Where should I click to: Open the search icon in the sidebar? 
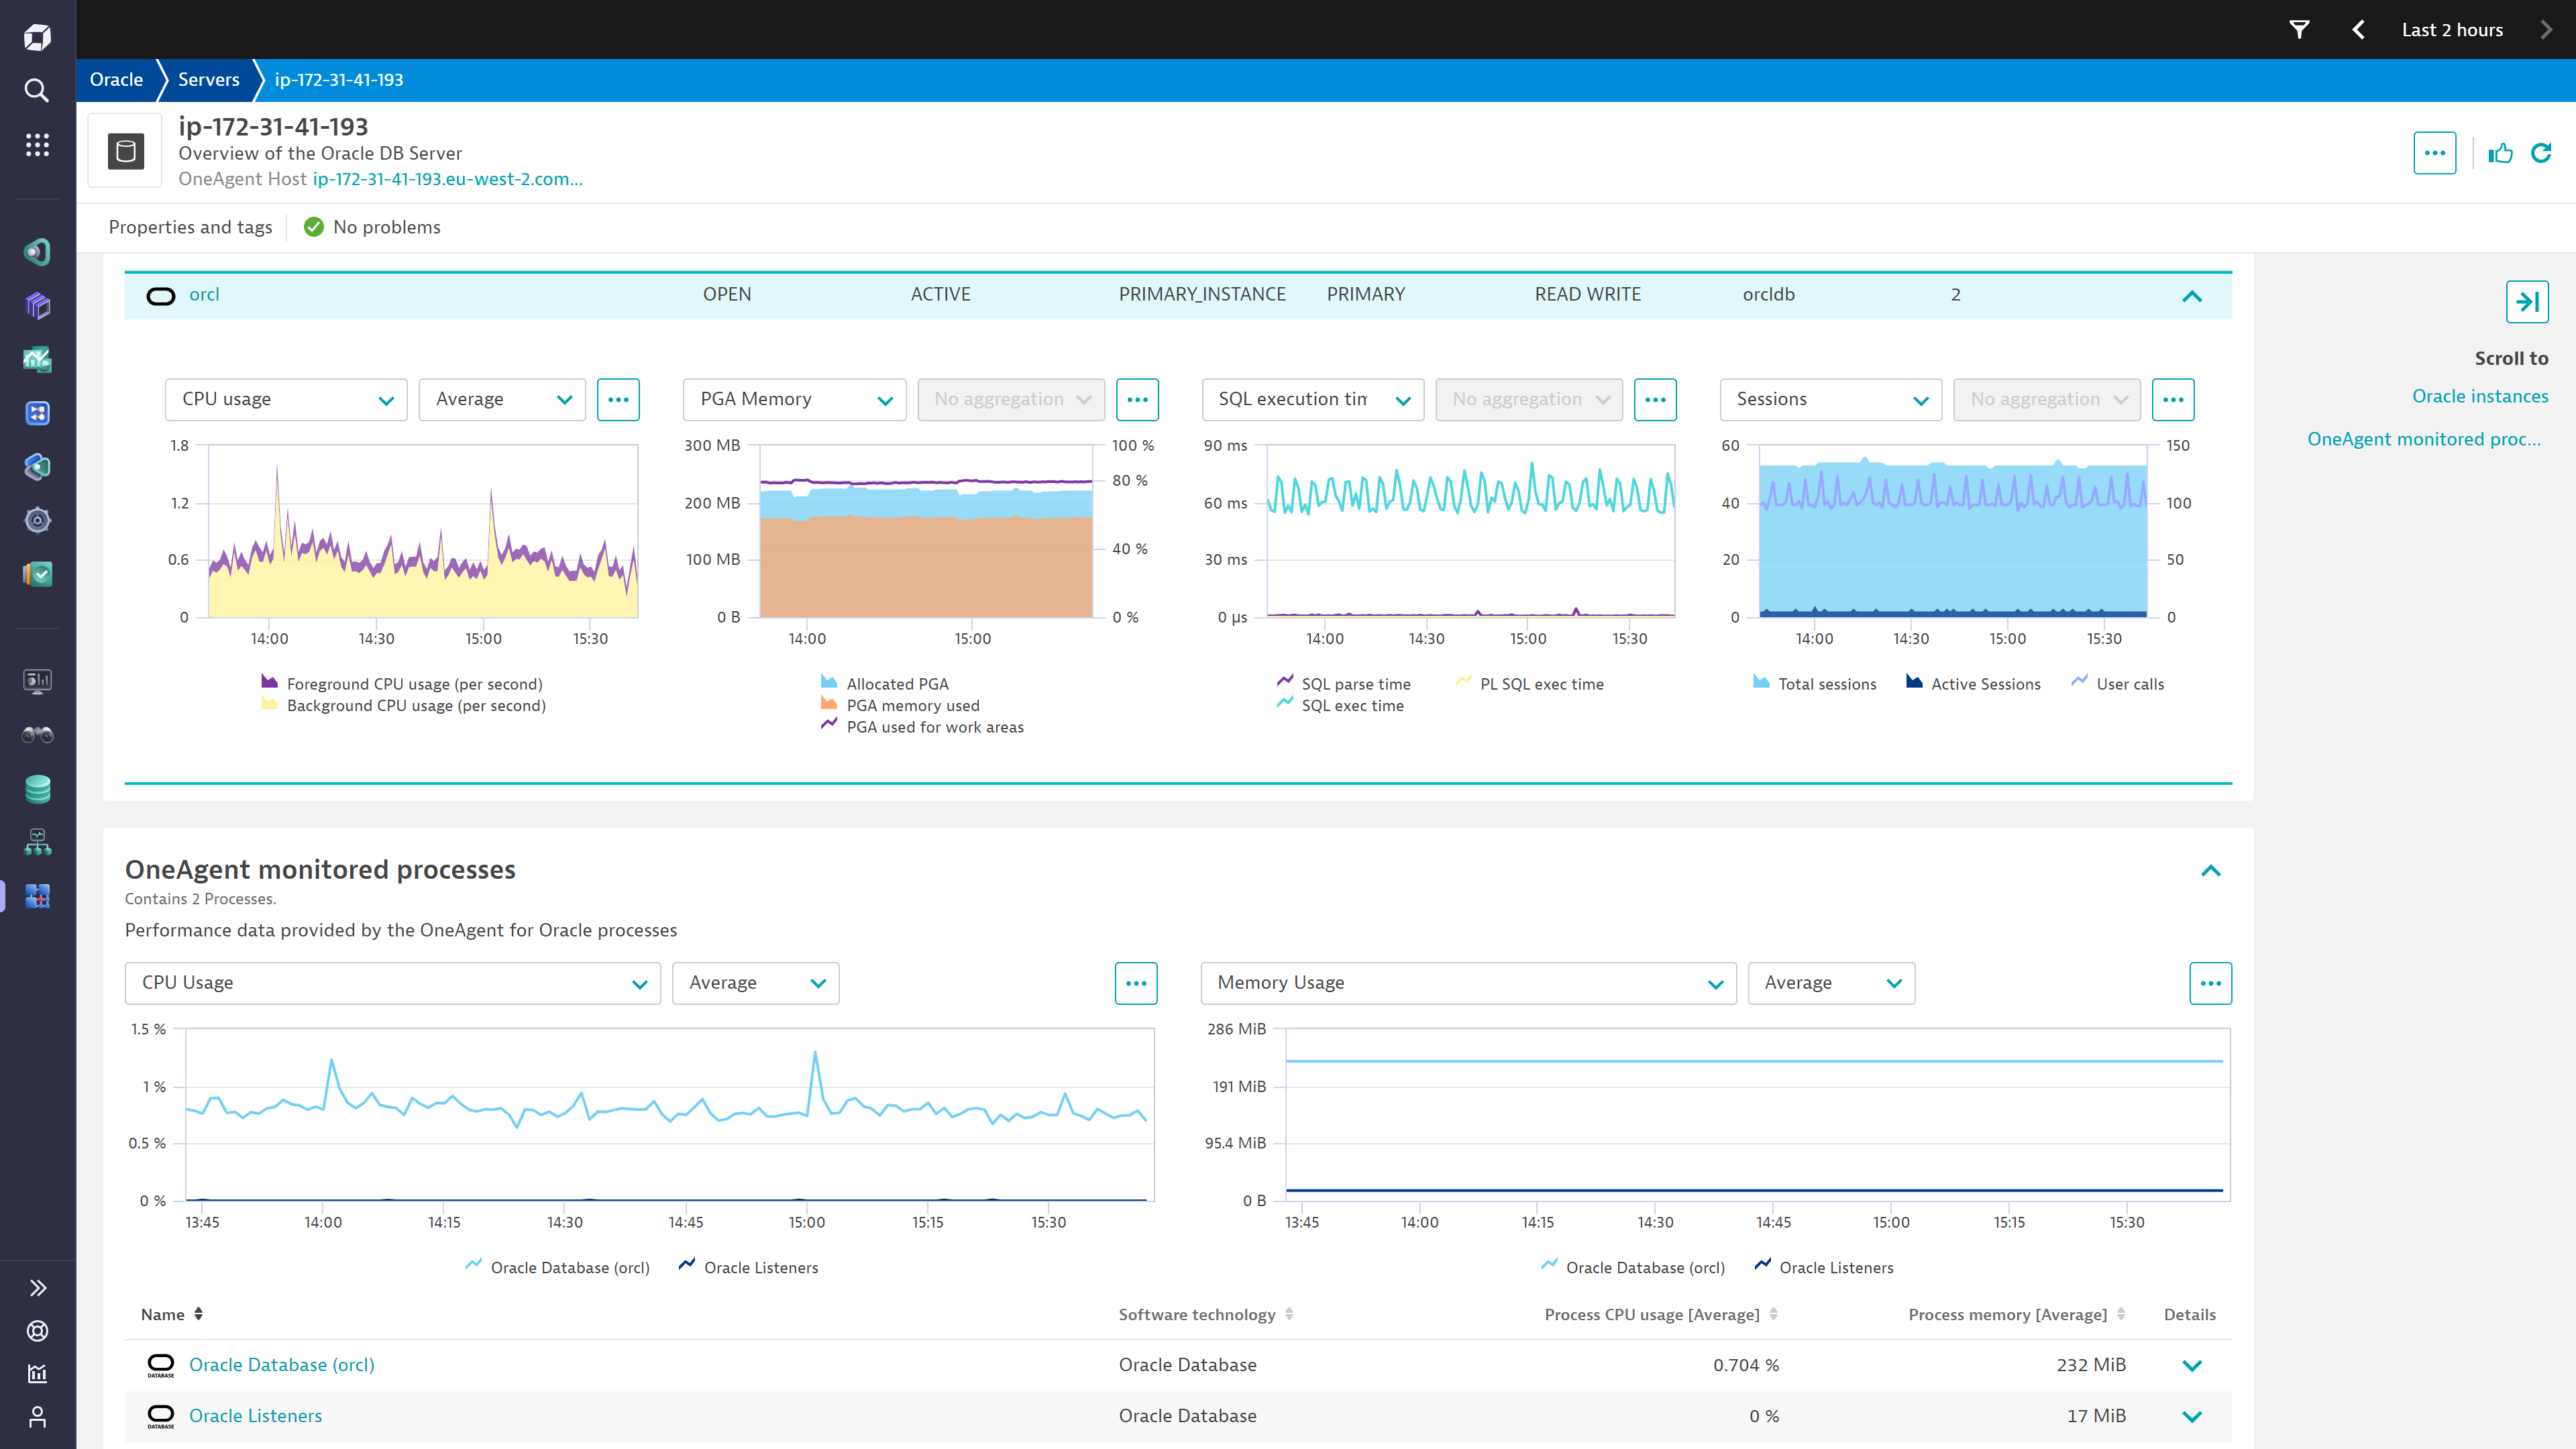(x=37, y=91)
